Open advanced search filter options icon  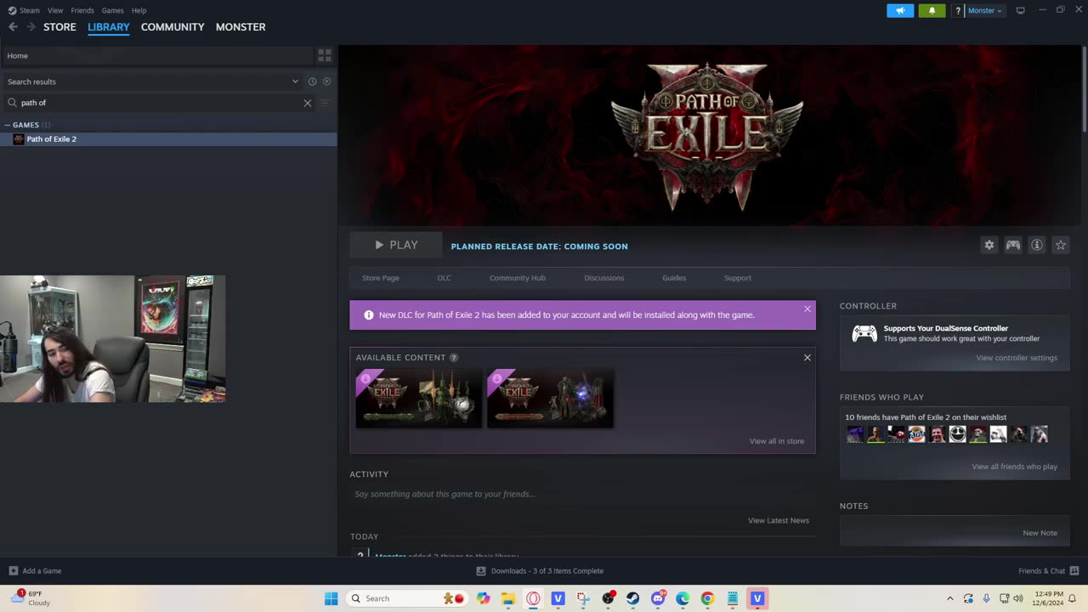coord(324,103)
